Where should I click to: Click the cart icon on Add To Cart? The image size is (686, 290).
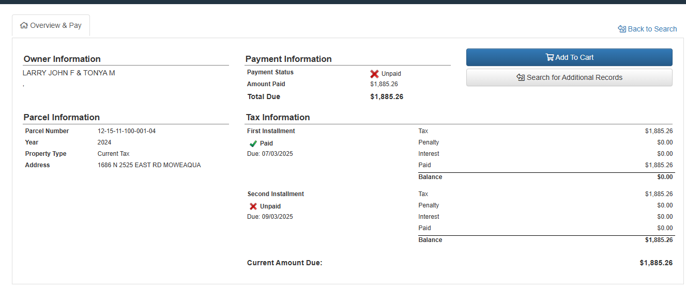click(x=549, y=57)
